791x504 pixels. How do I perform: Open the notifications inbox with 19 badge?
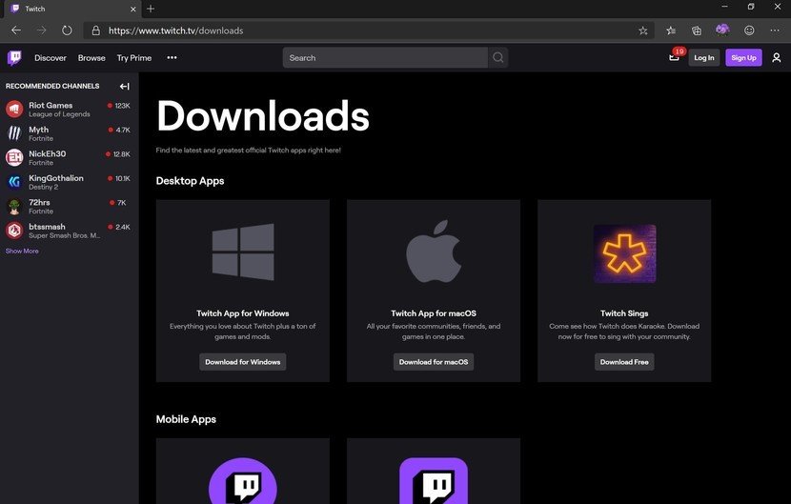[675, 56]
